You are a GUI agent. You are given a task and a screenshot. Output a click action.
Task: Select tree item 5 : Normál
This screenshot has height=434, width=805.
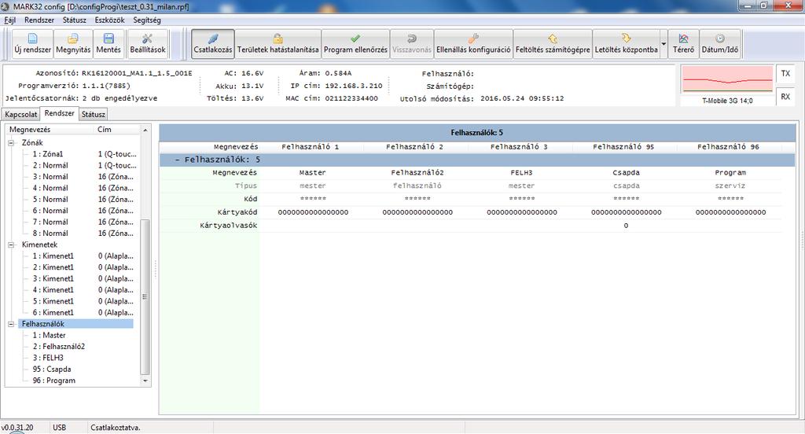pos(50,199)
